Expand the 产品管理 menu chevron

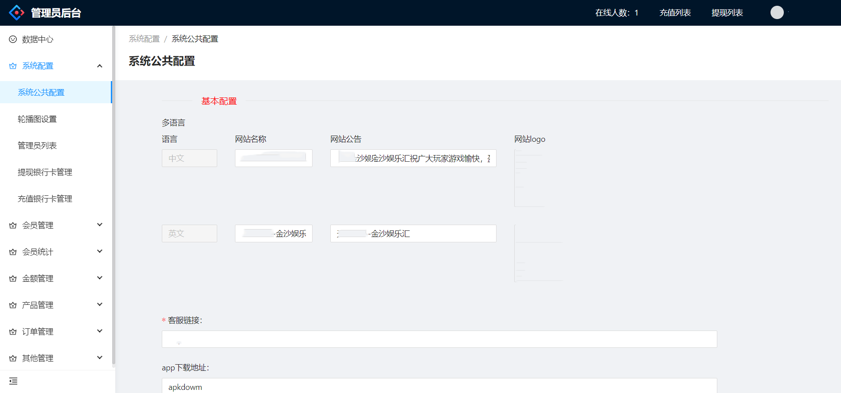click(100, 304)
